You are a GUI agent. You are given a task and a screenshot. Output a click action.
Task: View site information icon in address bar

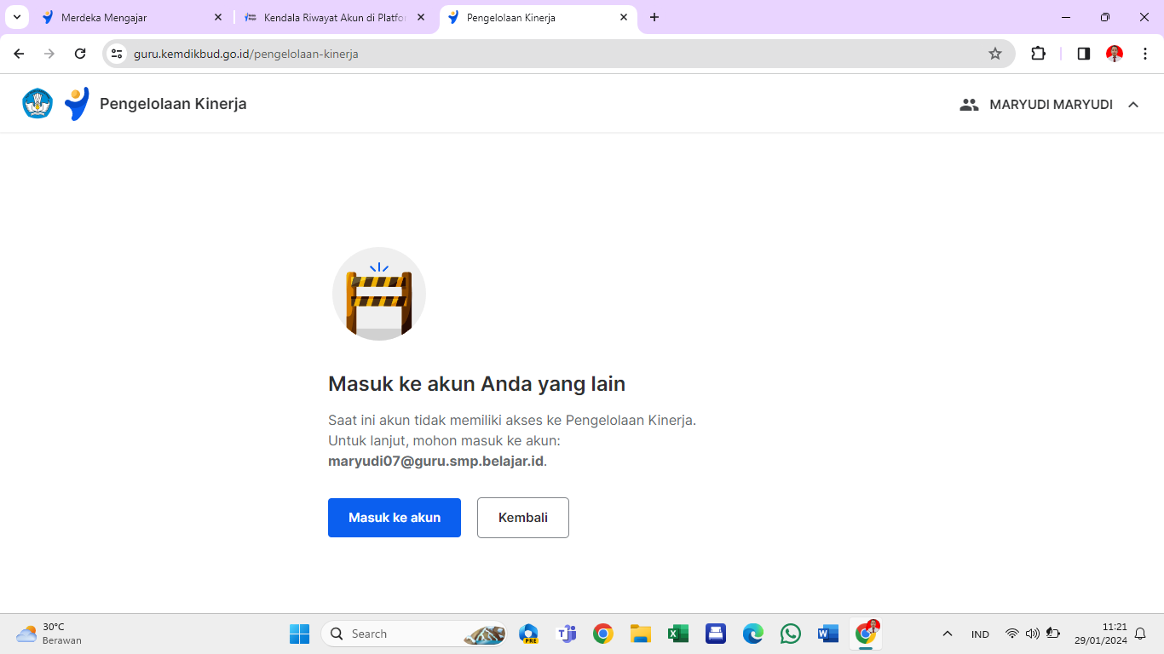coord(118,54)
